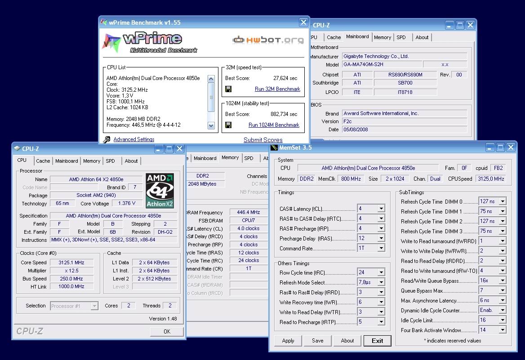
Task: Open the RAS# Precharge (tRP) dropdown
Action: [x=381, y=228]
